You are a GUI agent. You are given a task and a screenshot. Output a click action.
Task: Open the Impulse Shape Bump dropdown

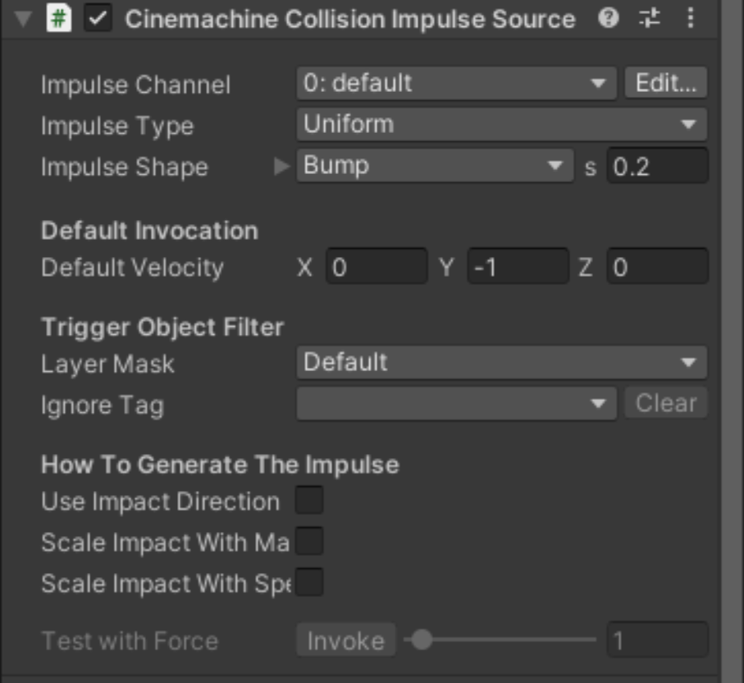click(x=435, y=165)
